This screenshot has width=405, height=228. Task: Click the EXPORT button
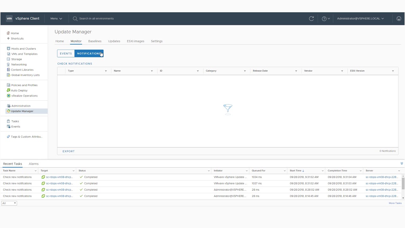tap(69, 151)
